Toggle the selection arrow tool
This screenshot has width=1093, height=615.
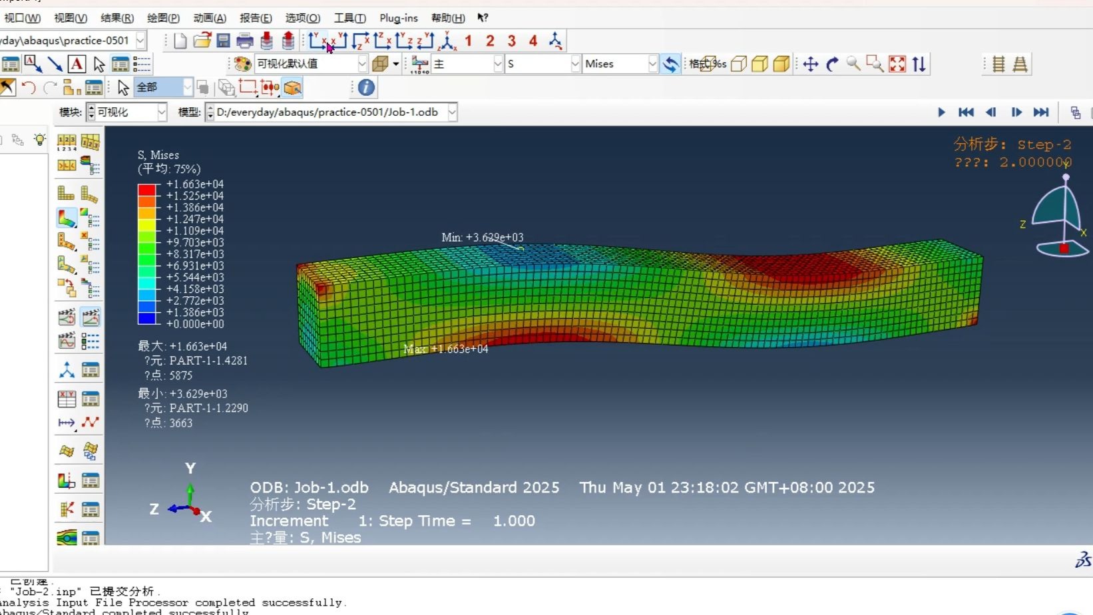click(122, 87)
